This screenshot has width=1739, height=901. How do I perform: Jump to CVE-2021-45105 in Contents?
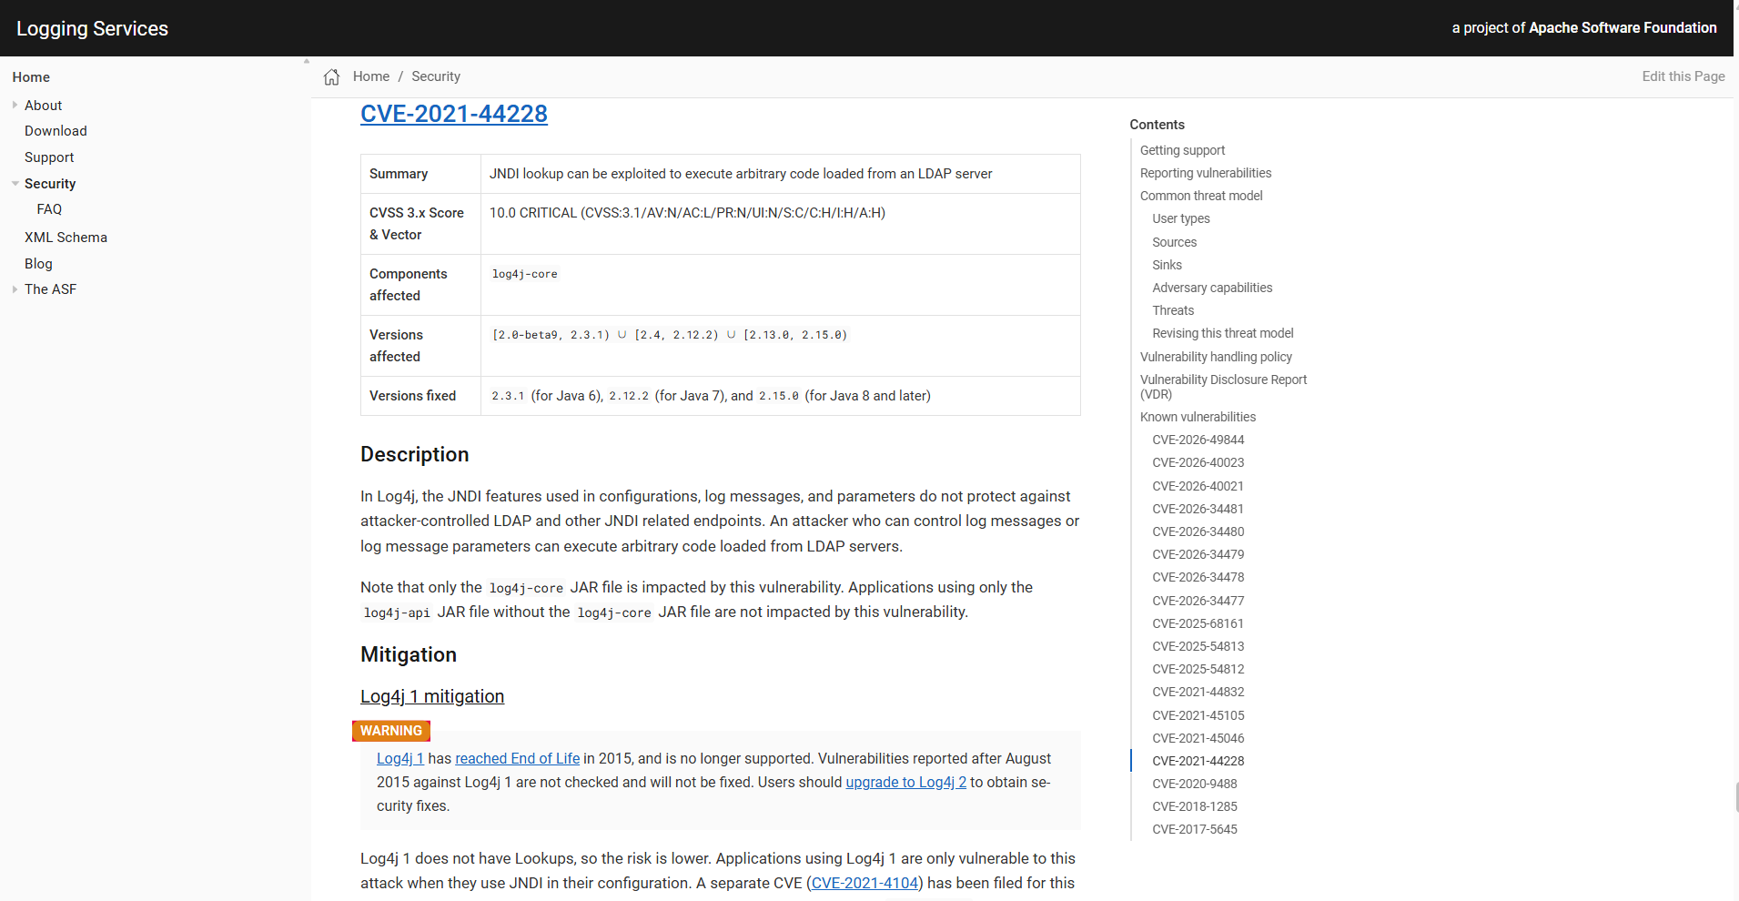click(x=1198, y=715)
